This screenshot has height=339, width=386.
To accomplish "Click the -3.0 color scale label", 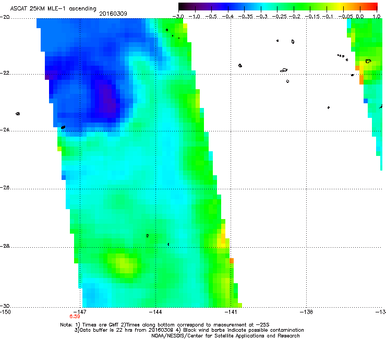I will (178, 17).
